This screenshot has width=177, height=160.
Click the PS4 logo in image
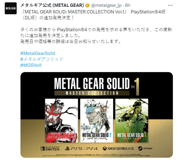pyautogui.click(x=92, y=149)
